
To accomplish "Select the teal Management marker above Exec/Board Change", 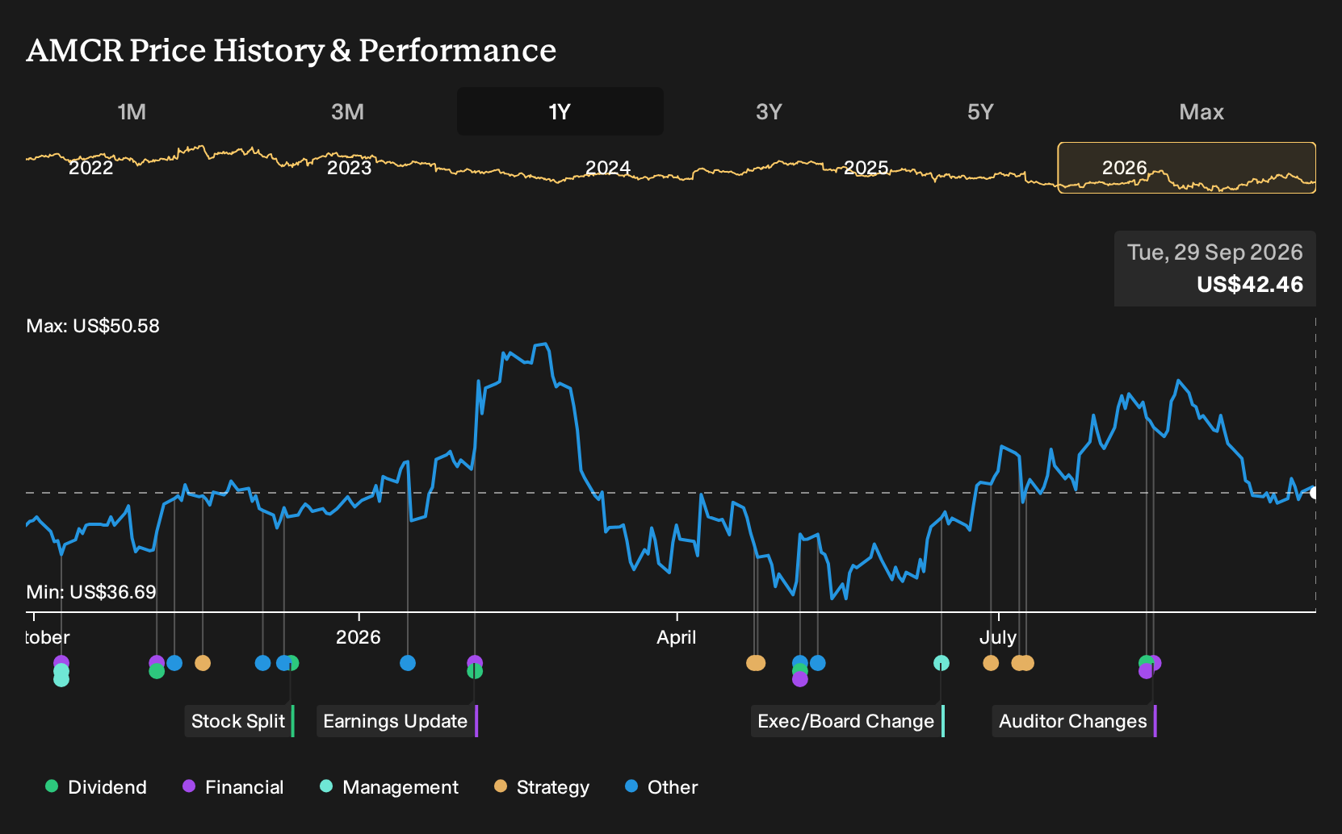I will point(941,663).
